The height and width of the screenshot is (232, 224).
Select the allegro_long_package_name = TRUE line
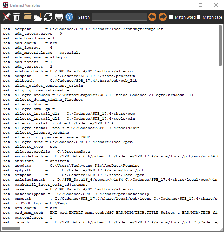click(x=46, y=138)
